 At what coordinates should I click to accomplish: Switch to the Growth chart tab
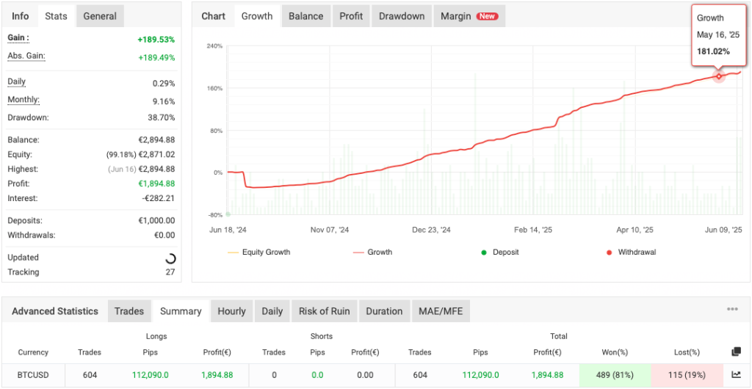(x=257, y=16)
